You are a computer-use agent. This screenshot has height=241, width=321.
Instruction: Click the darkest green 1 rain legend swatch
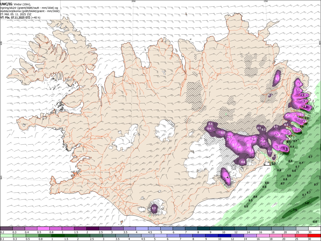click(x=58, y=235)
